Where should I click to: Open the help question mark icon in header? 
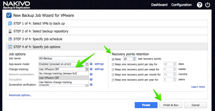tap(200, 5)
